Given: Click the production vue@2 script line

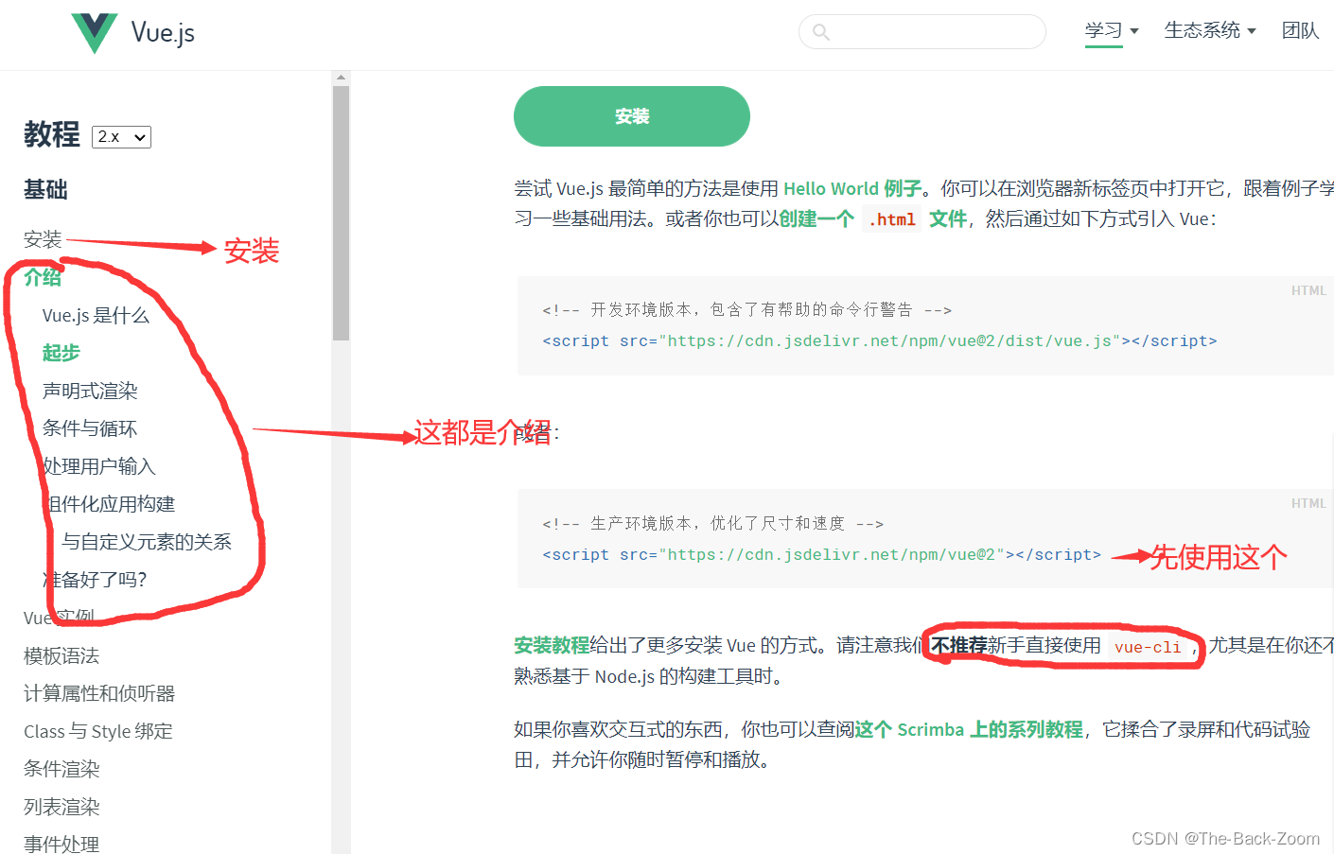Looking at the screenshot, I should (822, 554).
